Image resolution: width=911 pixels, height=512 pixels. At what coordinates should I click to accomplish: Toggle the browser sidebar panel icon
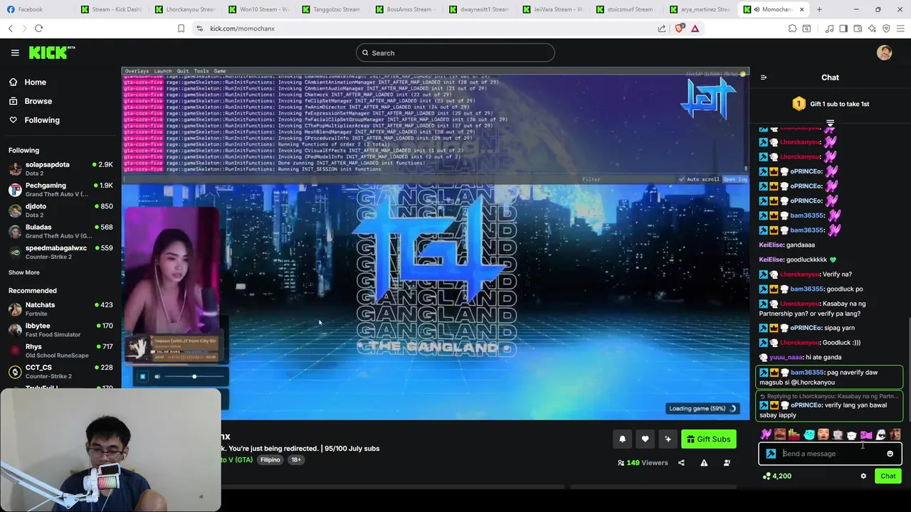(x=843, y=28)
